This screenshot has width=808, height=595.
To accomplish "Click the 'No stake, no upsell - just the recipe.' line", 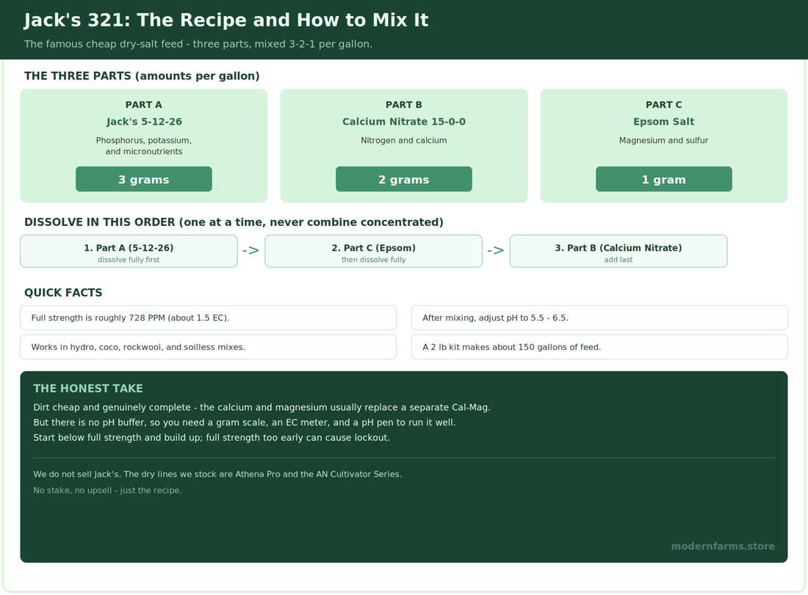I will 107,490.
